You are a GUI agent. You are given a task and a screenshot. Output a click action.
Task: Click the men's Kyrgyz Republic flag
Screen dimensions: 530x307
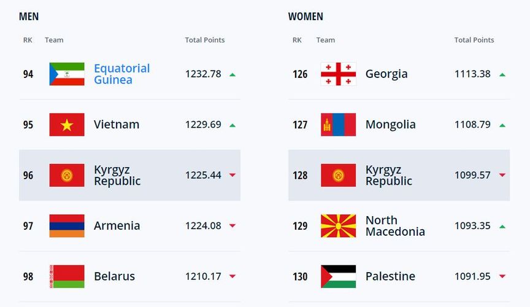pos(67,175)
